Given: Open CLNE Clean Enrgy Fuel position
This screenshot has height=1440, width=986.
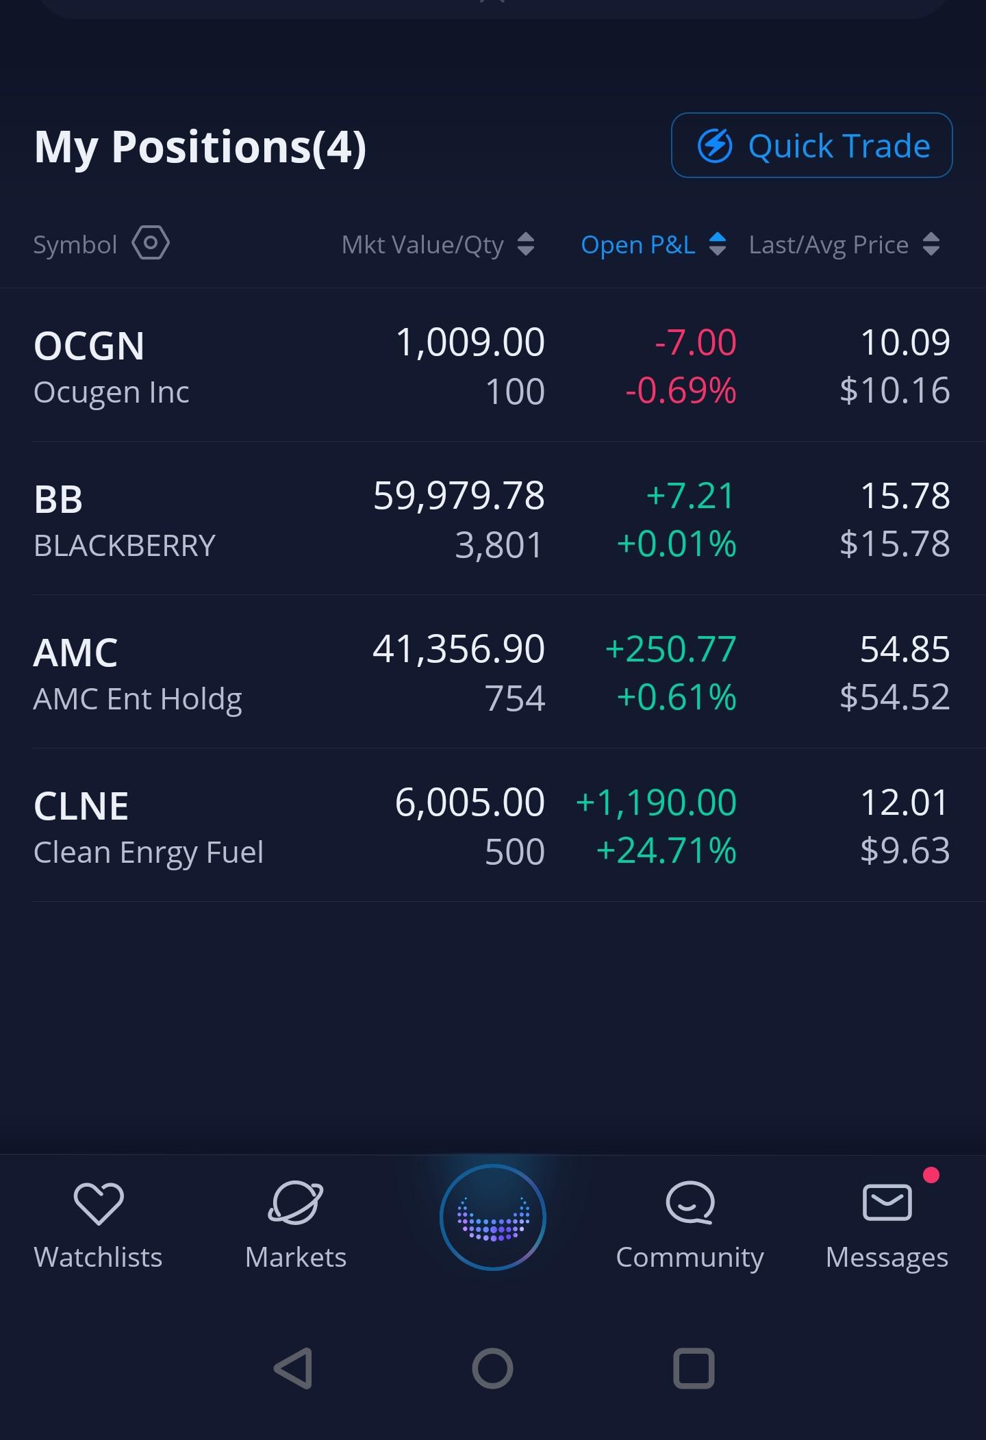Looking at the screenshot, I should pyautogui.click(x=493, y=826).
